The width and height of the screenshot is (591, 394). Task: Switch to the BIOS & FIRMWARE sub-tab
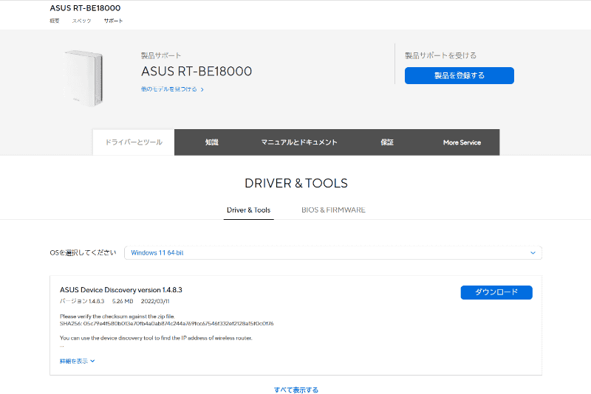click(333, 210)
